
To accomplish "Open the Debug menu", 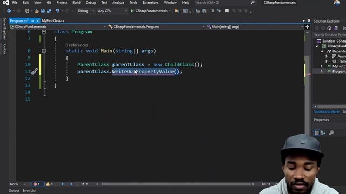I will 91,2.
